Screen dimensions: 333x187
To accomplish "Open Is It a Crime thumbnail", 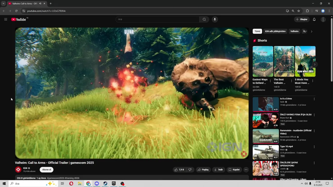I will 266,104.
